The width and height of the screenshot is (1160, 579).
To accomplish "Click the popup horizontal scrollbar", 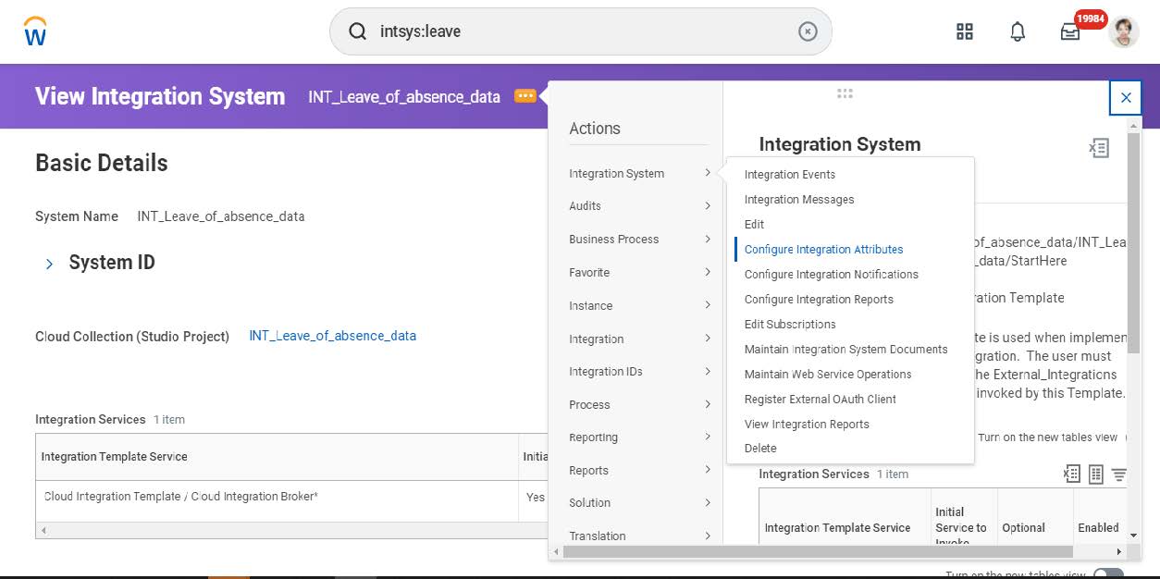I will (x=817, y=551).
